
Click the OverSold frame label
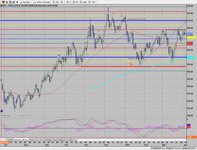(x=136, y=59)
